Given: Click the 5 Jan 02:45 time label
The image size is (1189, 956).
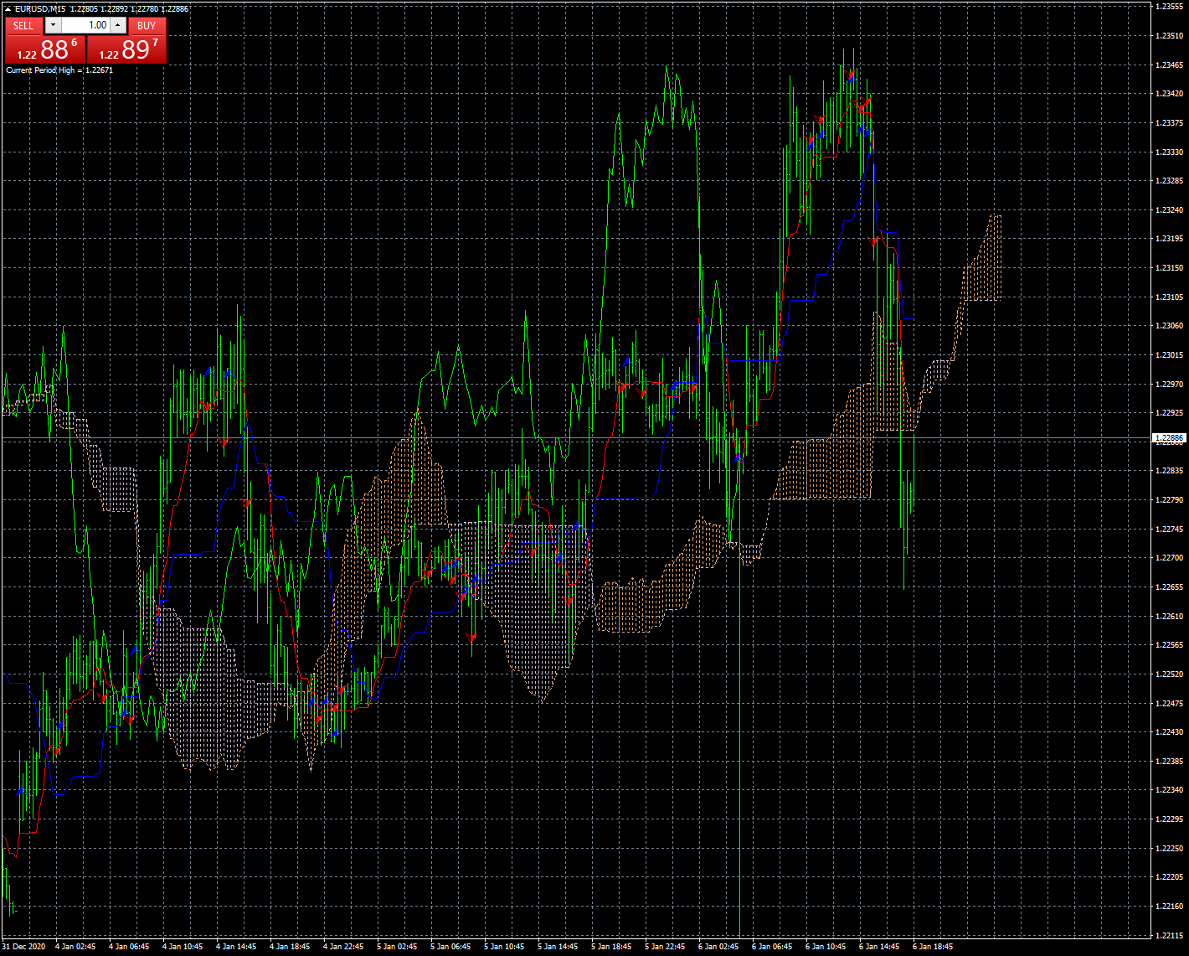Looking at the screenshot, I should 397,947.
